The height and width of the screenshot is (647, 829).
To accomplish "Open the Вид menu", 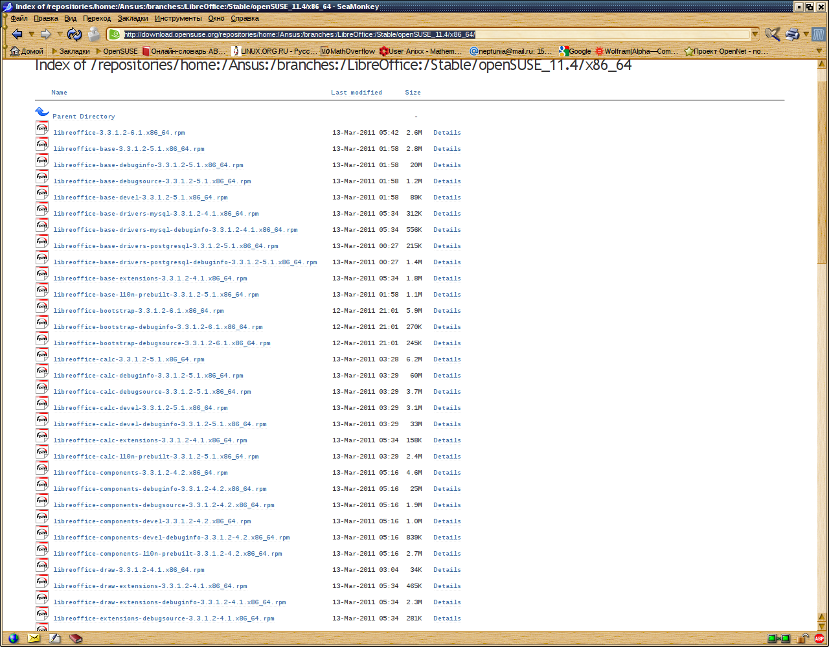I will coord(71,18).
